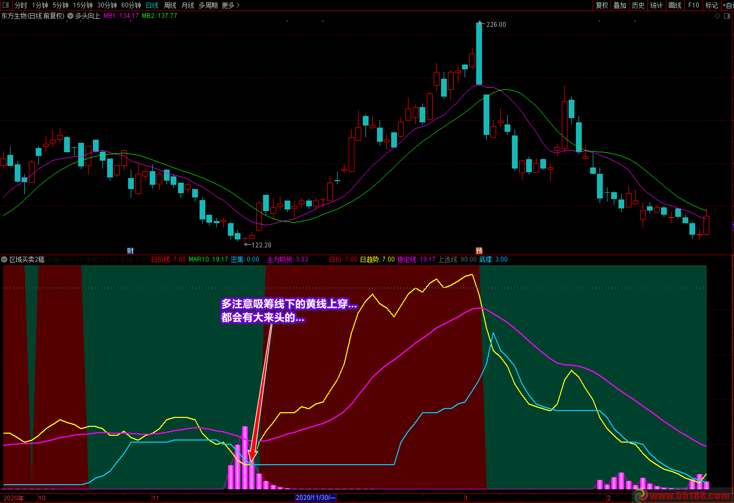Click the orange 预 forecast marker icon
This screenshot has height=503, width=734.
[x=479, y=251]
